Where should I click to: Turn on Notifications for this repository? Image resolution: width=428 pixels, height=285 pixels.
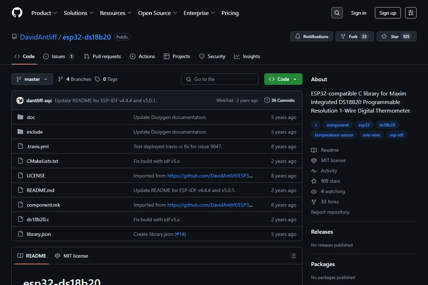click(x=312, y=36)
